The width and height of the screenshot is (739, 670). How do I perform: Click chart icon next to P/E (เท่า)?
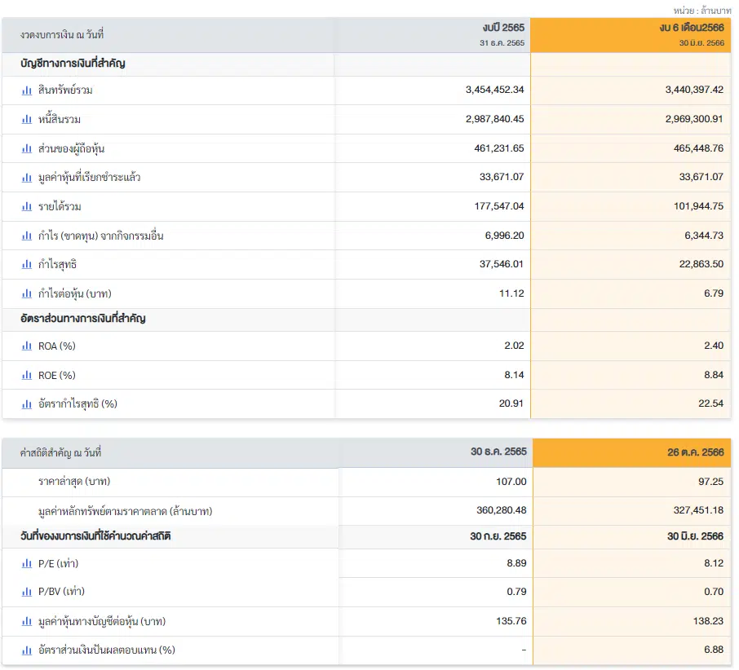27,563
